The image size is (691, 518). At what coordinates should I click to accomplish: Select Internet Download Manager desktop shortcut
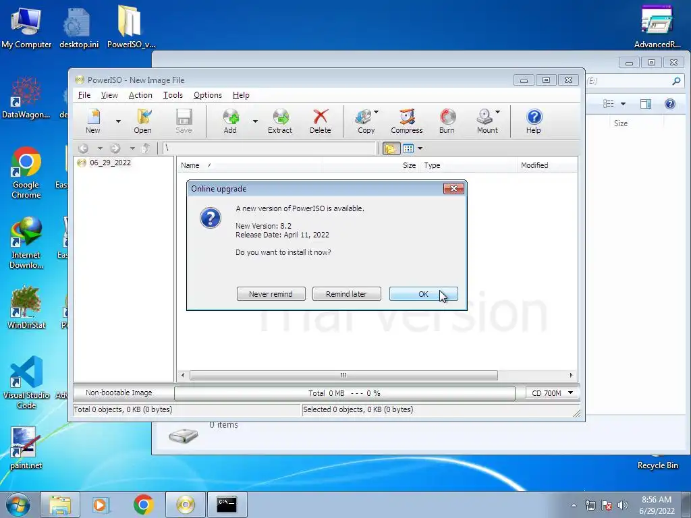click(x=26, y=243)
